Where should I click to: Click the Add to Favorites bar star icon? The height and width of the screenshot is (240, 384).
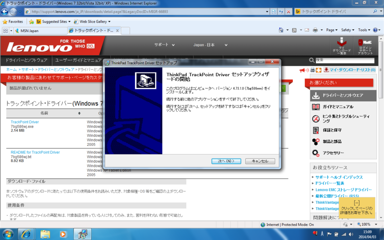pos(31,22)
